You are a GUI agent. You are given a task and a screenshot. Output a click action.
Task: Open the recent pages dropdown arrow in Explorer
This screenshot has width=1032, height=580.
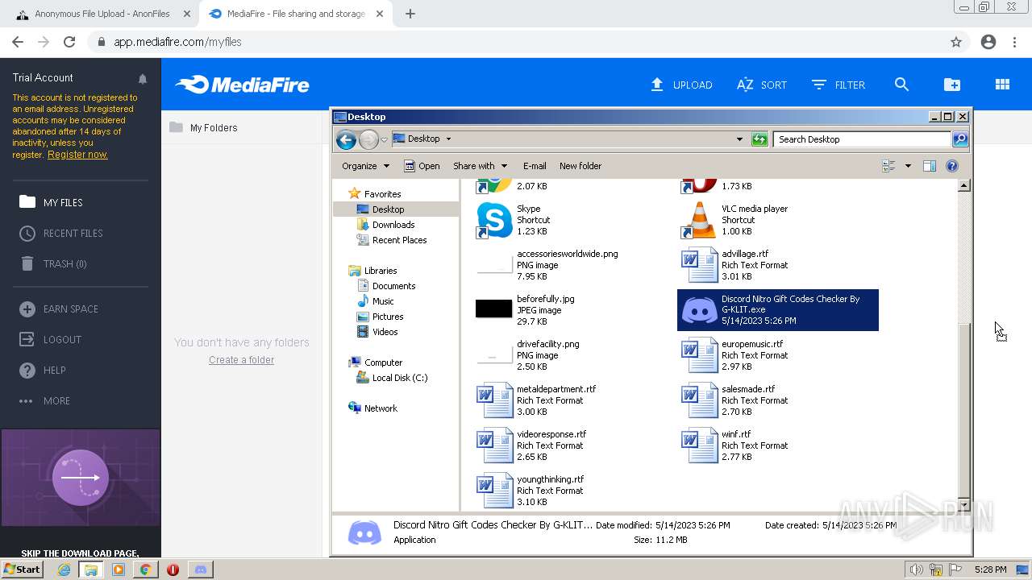[385, 139]
